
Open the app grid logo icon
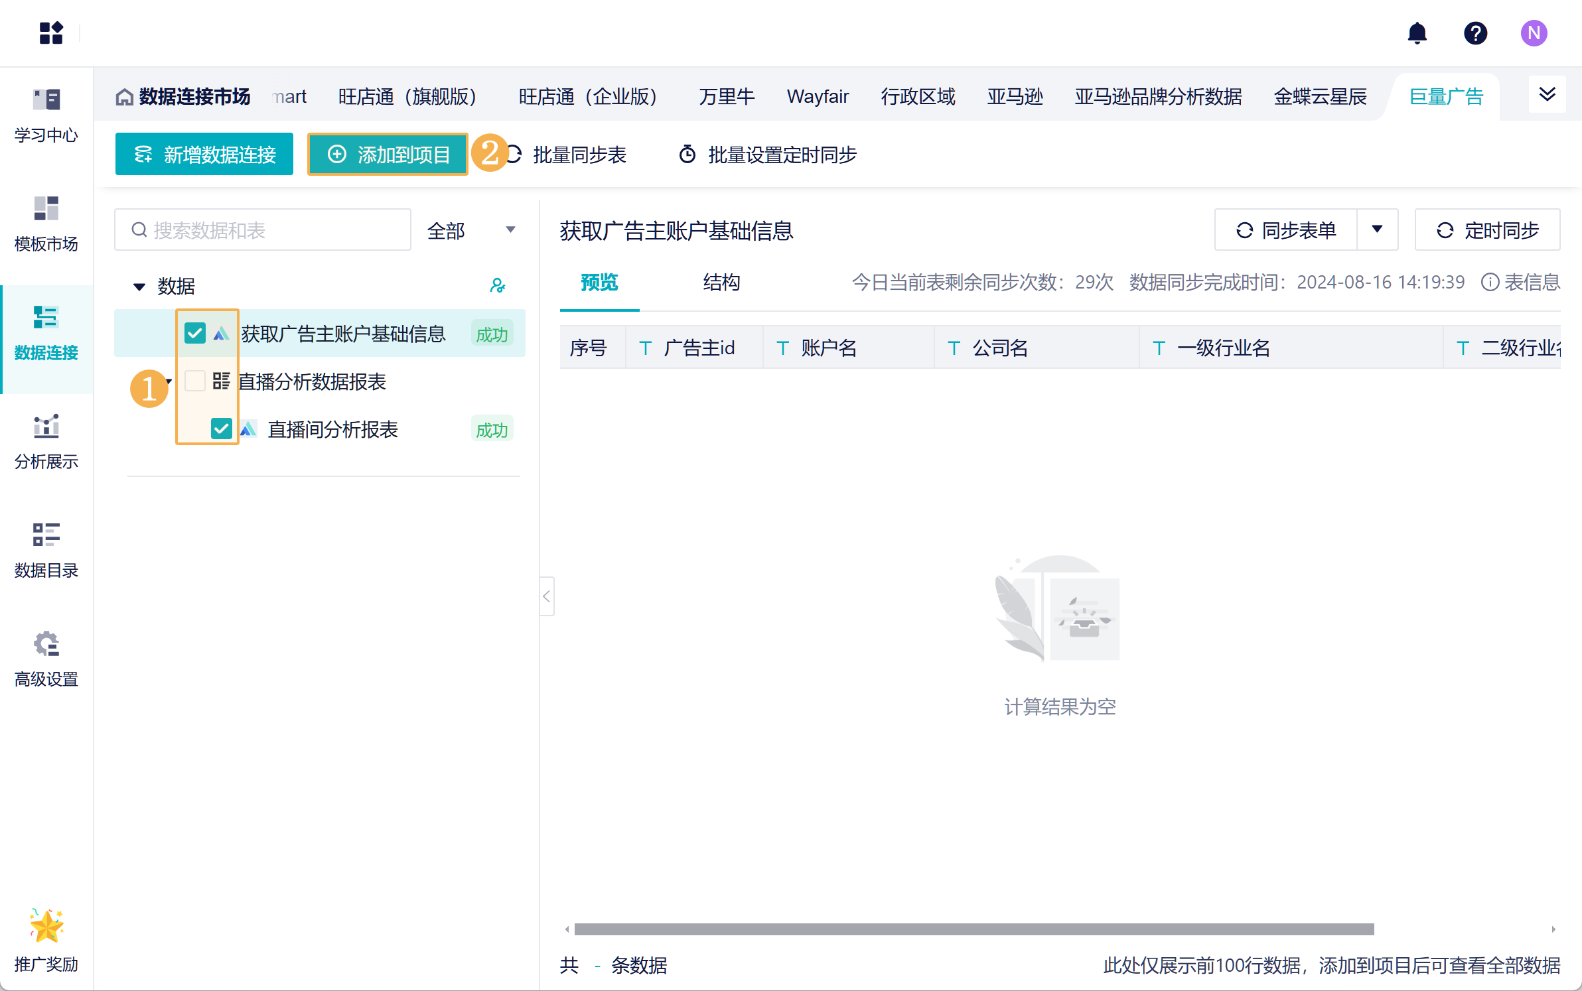(x=51, y=33)
